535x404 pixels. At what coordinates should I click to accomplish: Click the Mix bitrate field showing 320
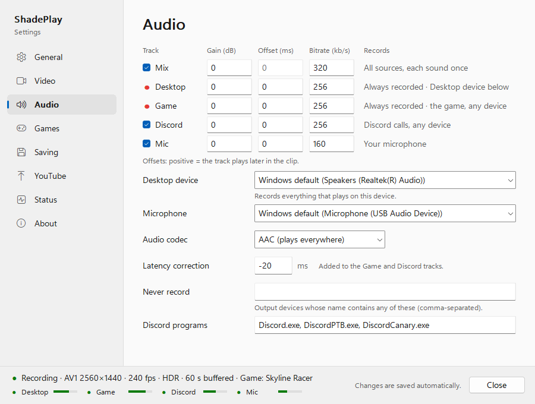pyautogui.click(x=332, y=68)
